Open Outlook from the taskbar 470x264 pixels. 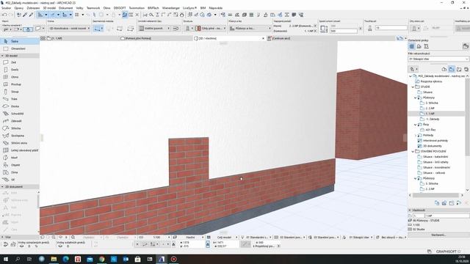pos(126,259)
